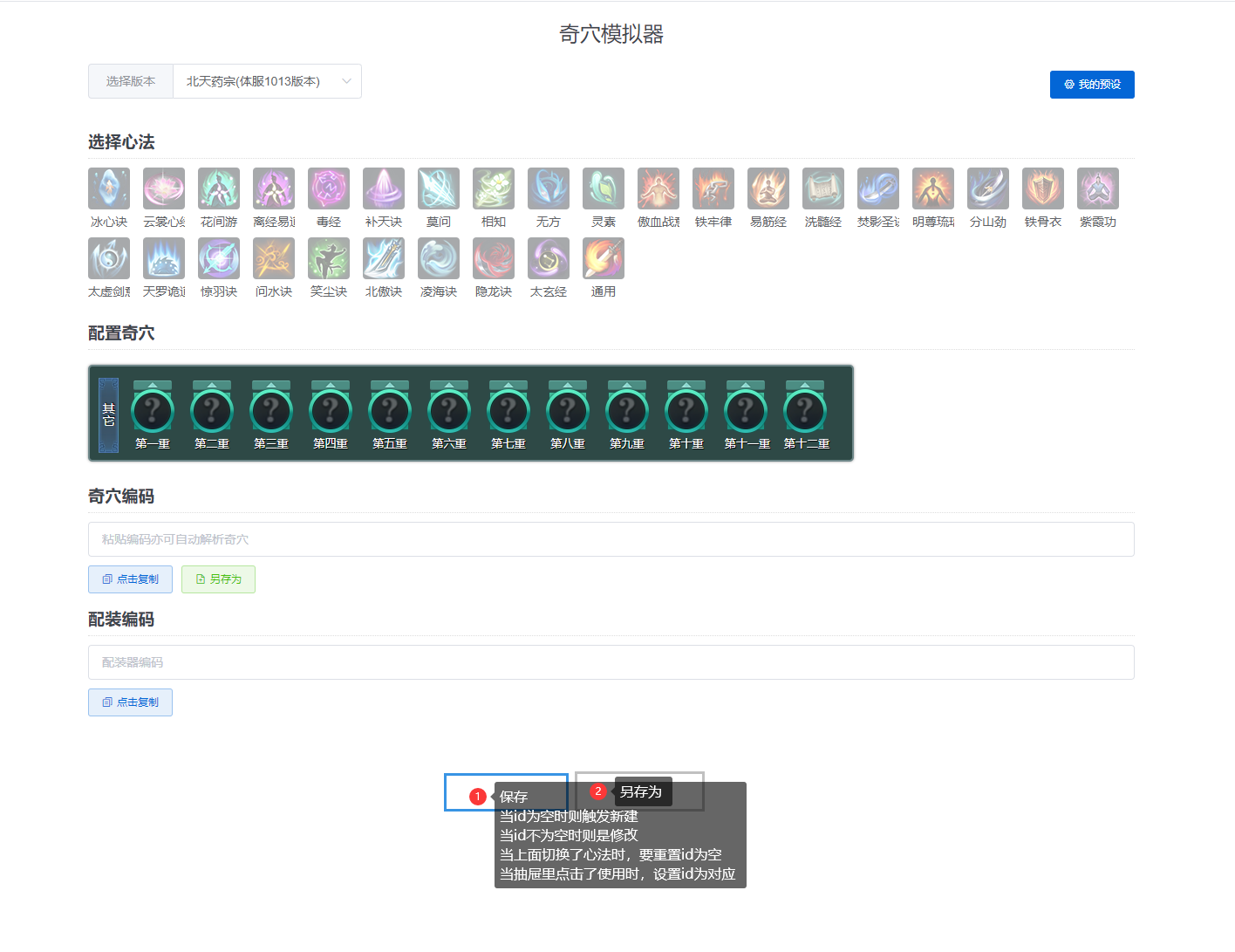Choose the 紫霞功 school icon
The height and width of the screenshot is (952, 1235).
(1097, 188)
